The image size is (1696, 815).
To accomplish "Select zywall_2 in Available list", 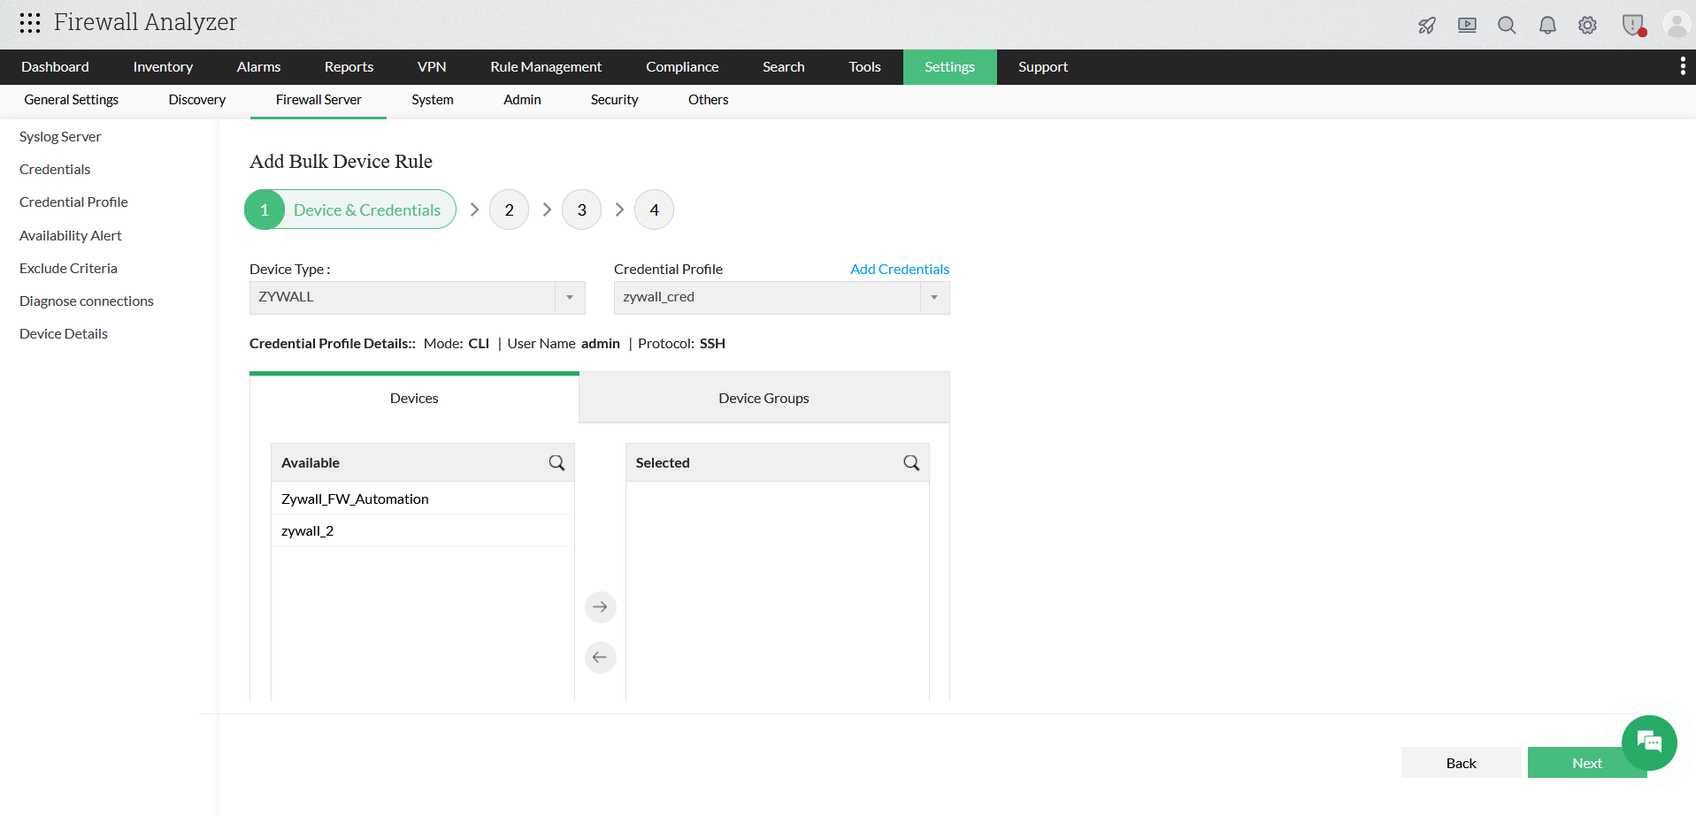I will click(x=423, y=531).
